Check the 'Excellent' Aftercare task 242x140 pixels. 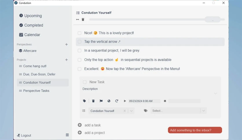click(80, 69)
